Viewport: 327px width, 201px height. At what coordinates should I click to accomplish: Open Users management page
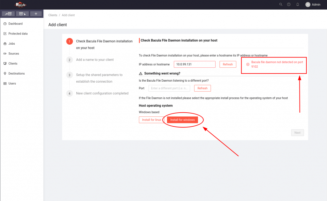(x=12, y=83)
